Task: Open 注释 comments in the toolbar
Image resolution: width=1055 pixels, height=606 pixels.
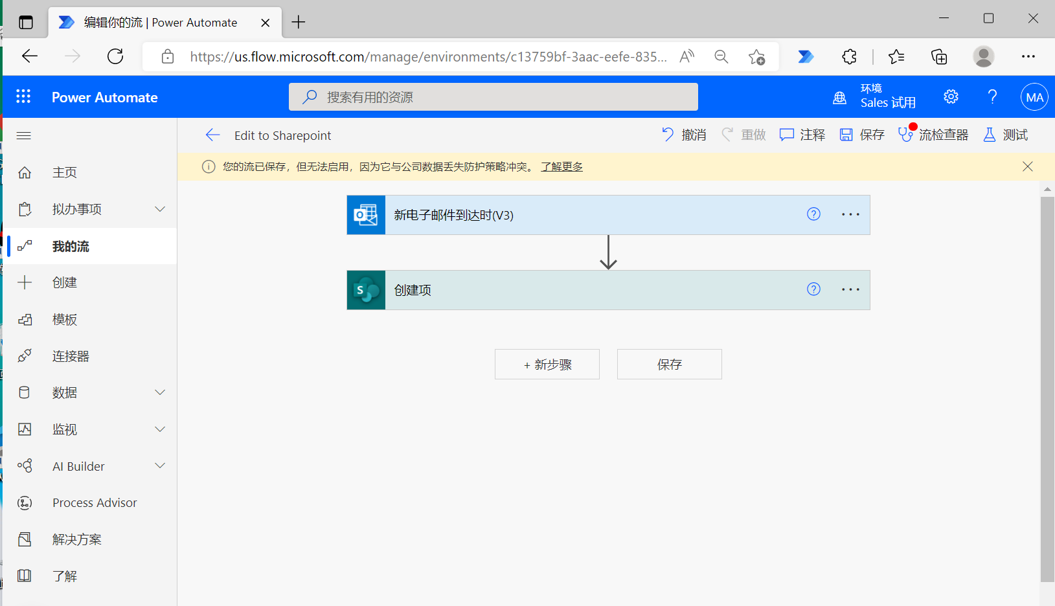Action: [802, 135]
